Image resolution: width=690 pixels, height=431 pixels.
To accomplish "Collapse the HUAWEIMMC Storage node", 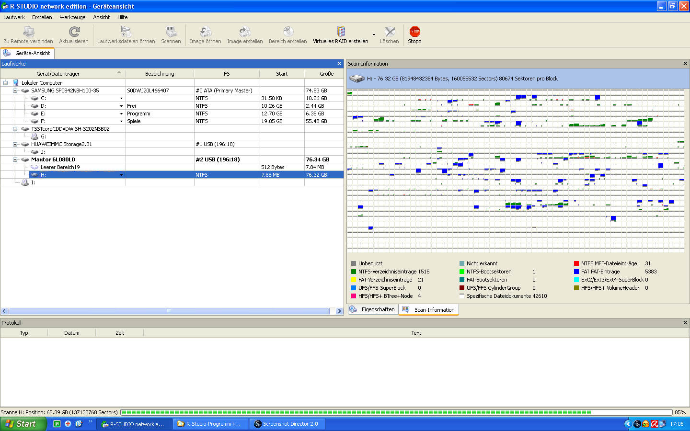I will (15, 144).
